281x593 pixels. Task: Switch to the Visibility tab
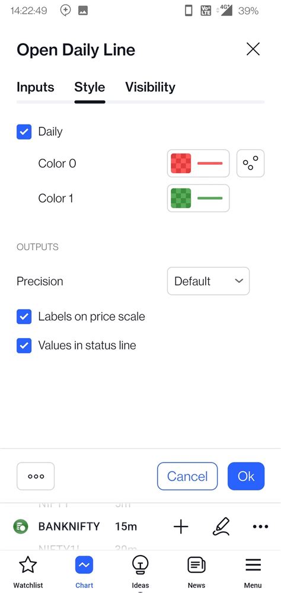coord(150,87)
